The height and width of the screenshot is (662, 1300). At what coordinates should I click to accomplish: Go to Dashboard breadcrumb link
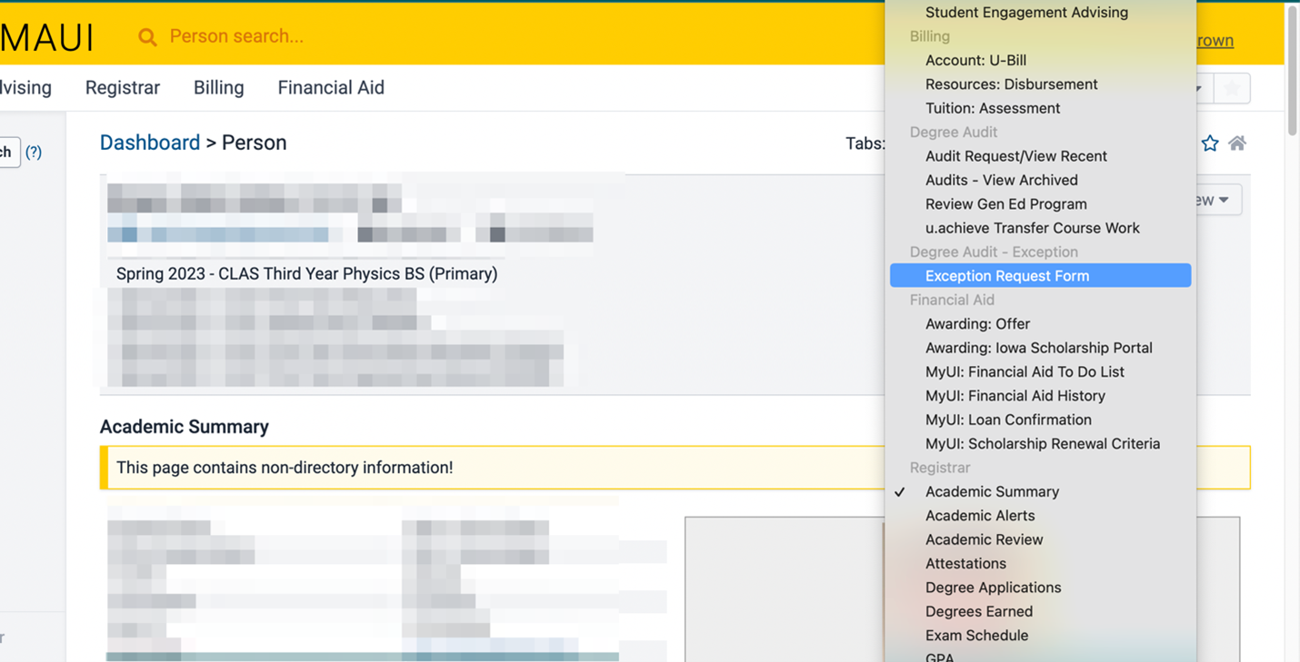150,143
